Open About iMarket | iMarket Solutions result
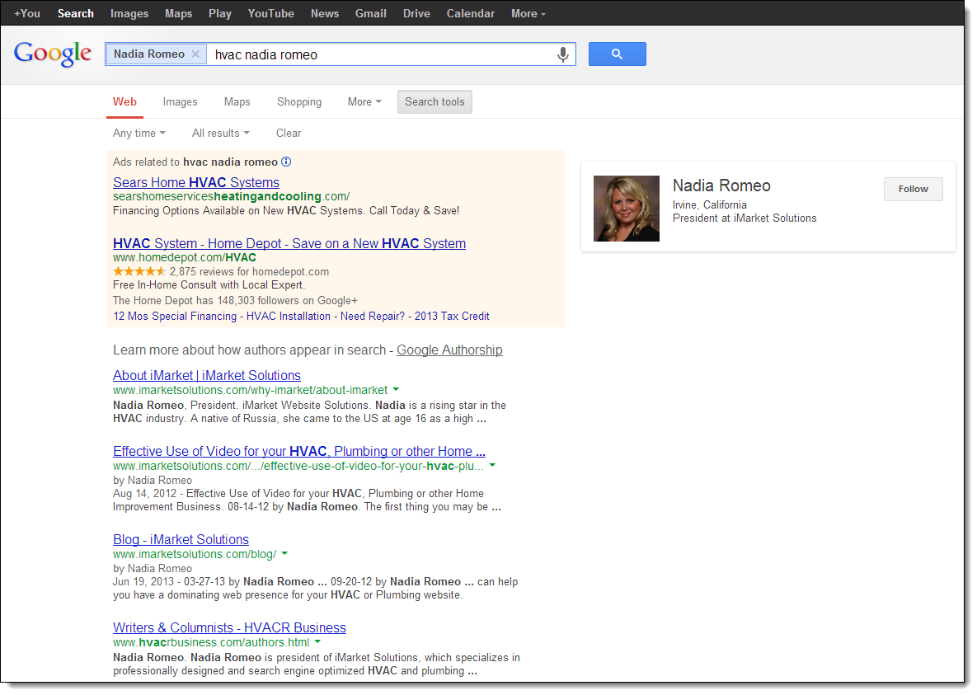The height and width of the screenshot is (695, 977). tap(207, 376)
